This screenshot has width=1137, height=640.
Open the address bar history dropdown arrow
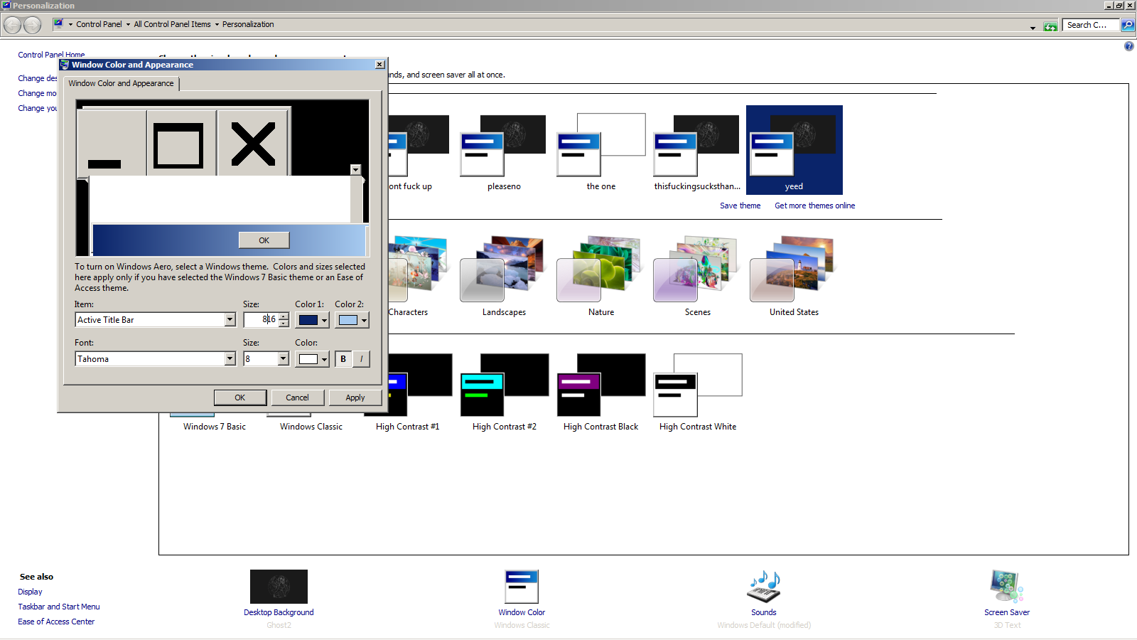point(1033,27)
